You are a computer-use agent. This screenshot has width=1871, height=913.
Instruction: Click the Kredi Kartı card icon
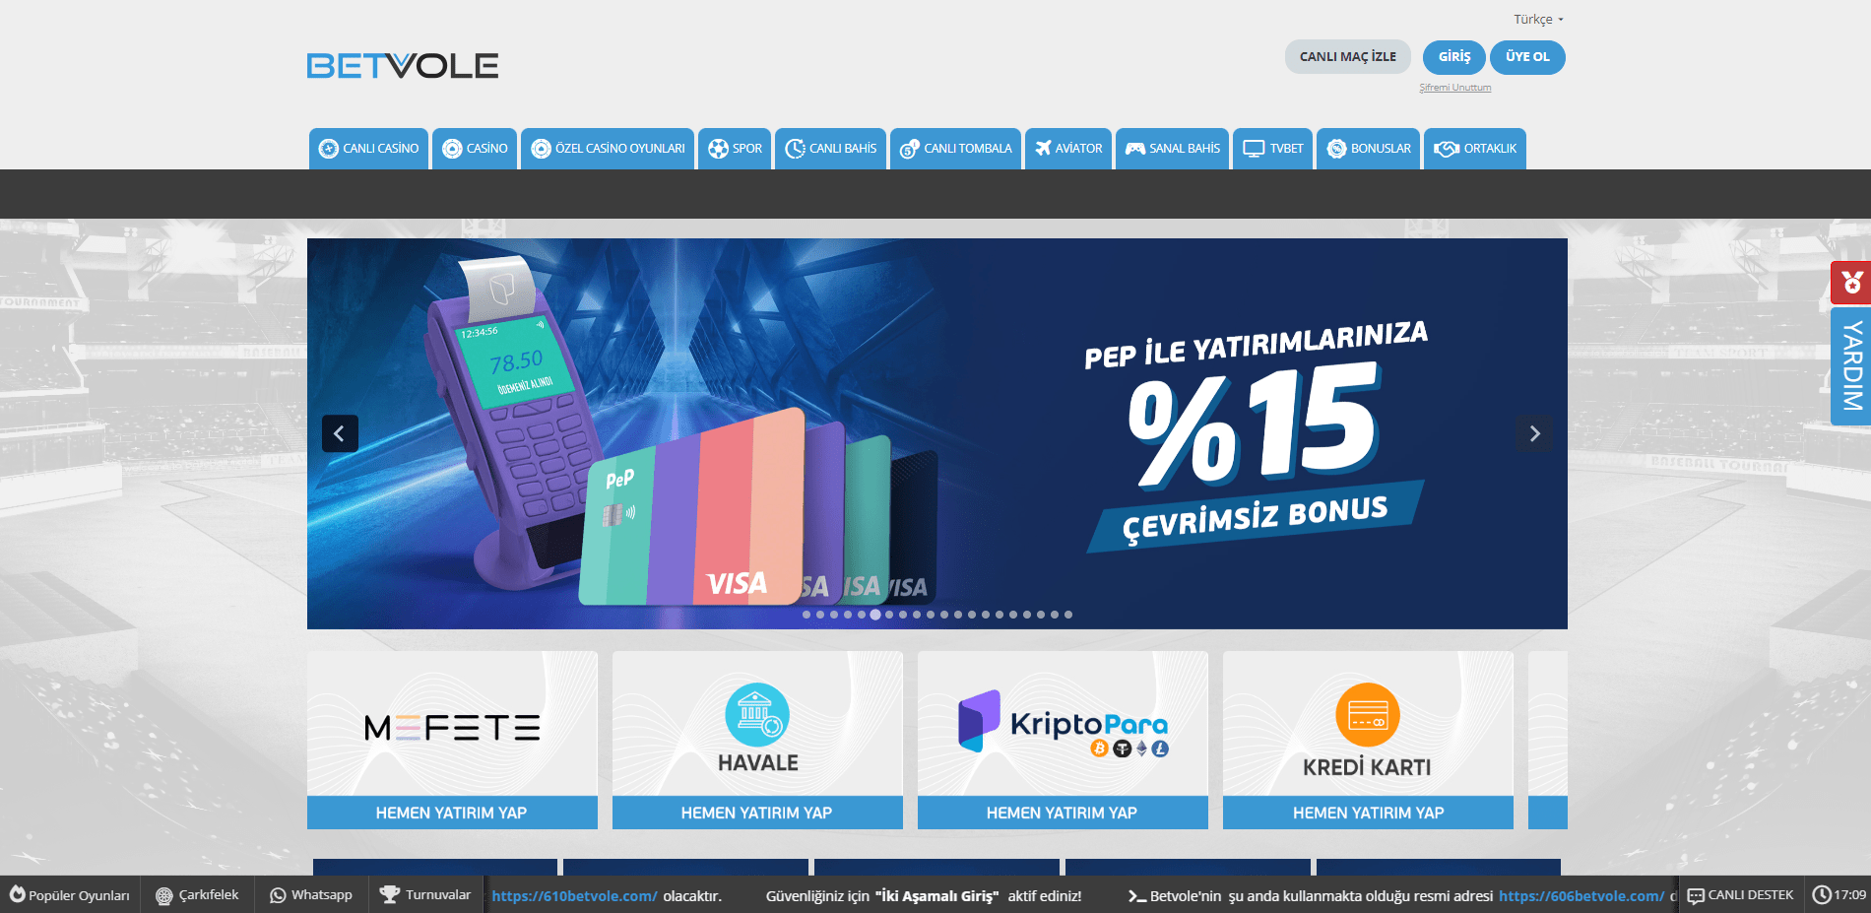1368,715
